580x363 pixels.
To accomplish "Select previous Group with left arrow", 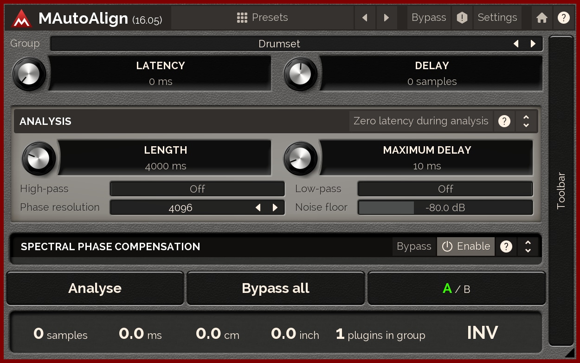I will [516, 44].
